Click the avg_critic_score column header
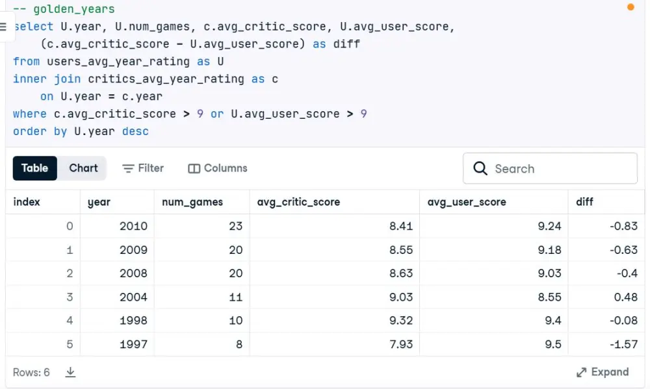The image size is (650, 389). [x=298, y=201]
